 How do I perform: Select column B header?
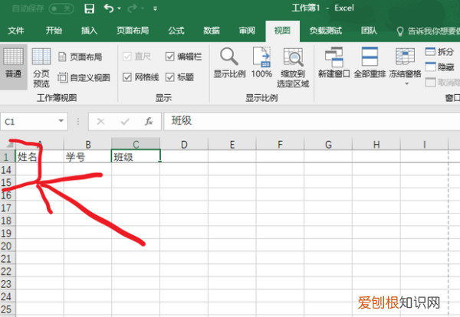click(87, 144)
